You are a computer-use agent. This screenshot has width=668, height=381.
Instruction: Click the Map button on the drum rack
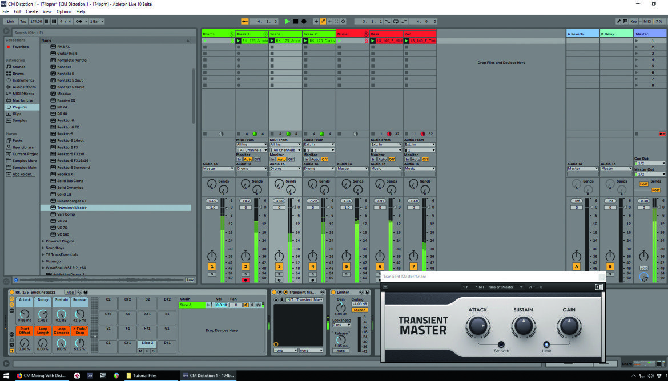(x=70, y=293)
